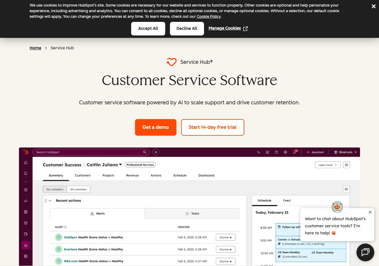Click the Home icon in the sidebar
This screenshot has width=379, height=266.
[26, 162]
